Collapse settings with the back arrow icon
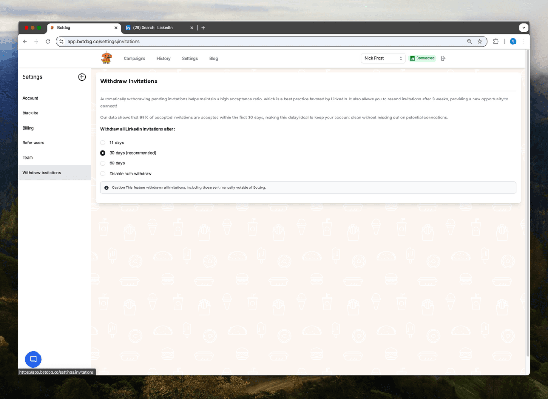Image resolution: width=548 pixels, height=399 pixels. click(82, 77)
